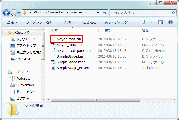
Task: Select MOScriptConverter in the address path
Action: pyautogui.click(x=48, y=12)
